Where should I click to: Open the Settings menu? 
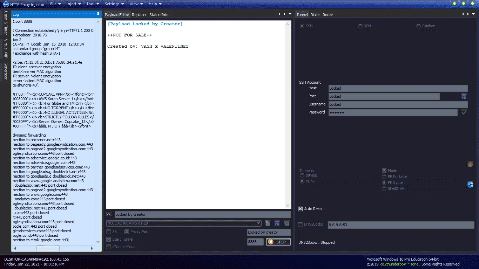[115, 4]
